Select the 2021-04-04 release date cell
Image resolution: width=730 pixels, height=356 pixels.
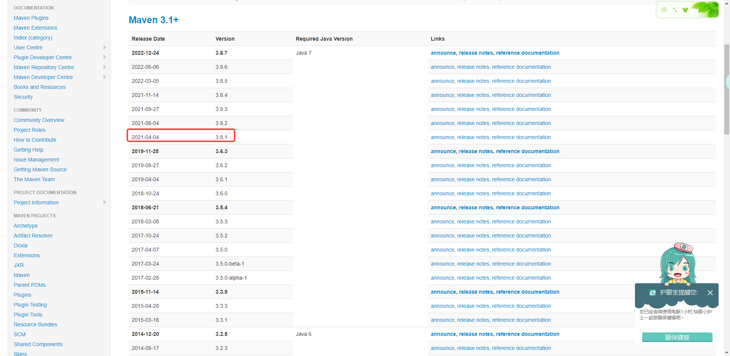click(x=145, y=137)
